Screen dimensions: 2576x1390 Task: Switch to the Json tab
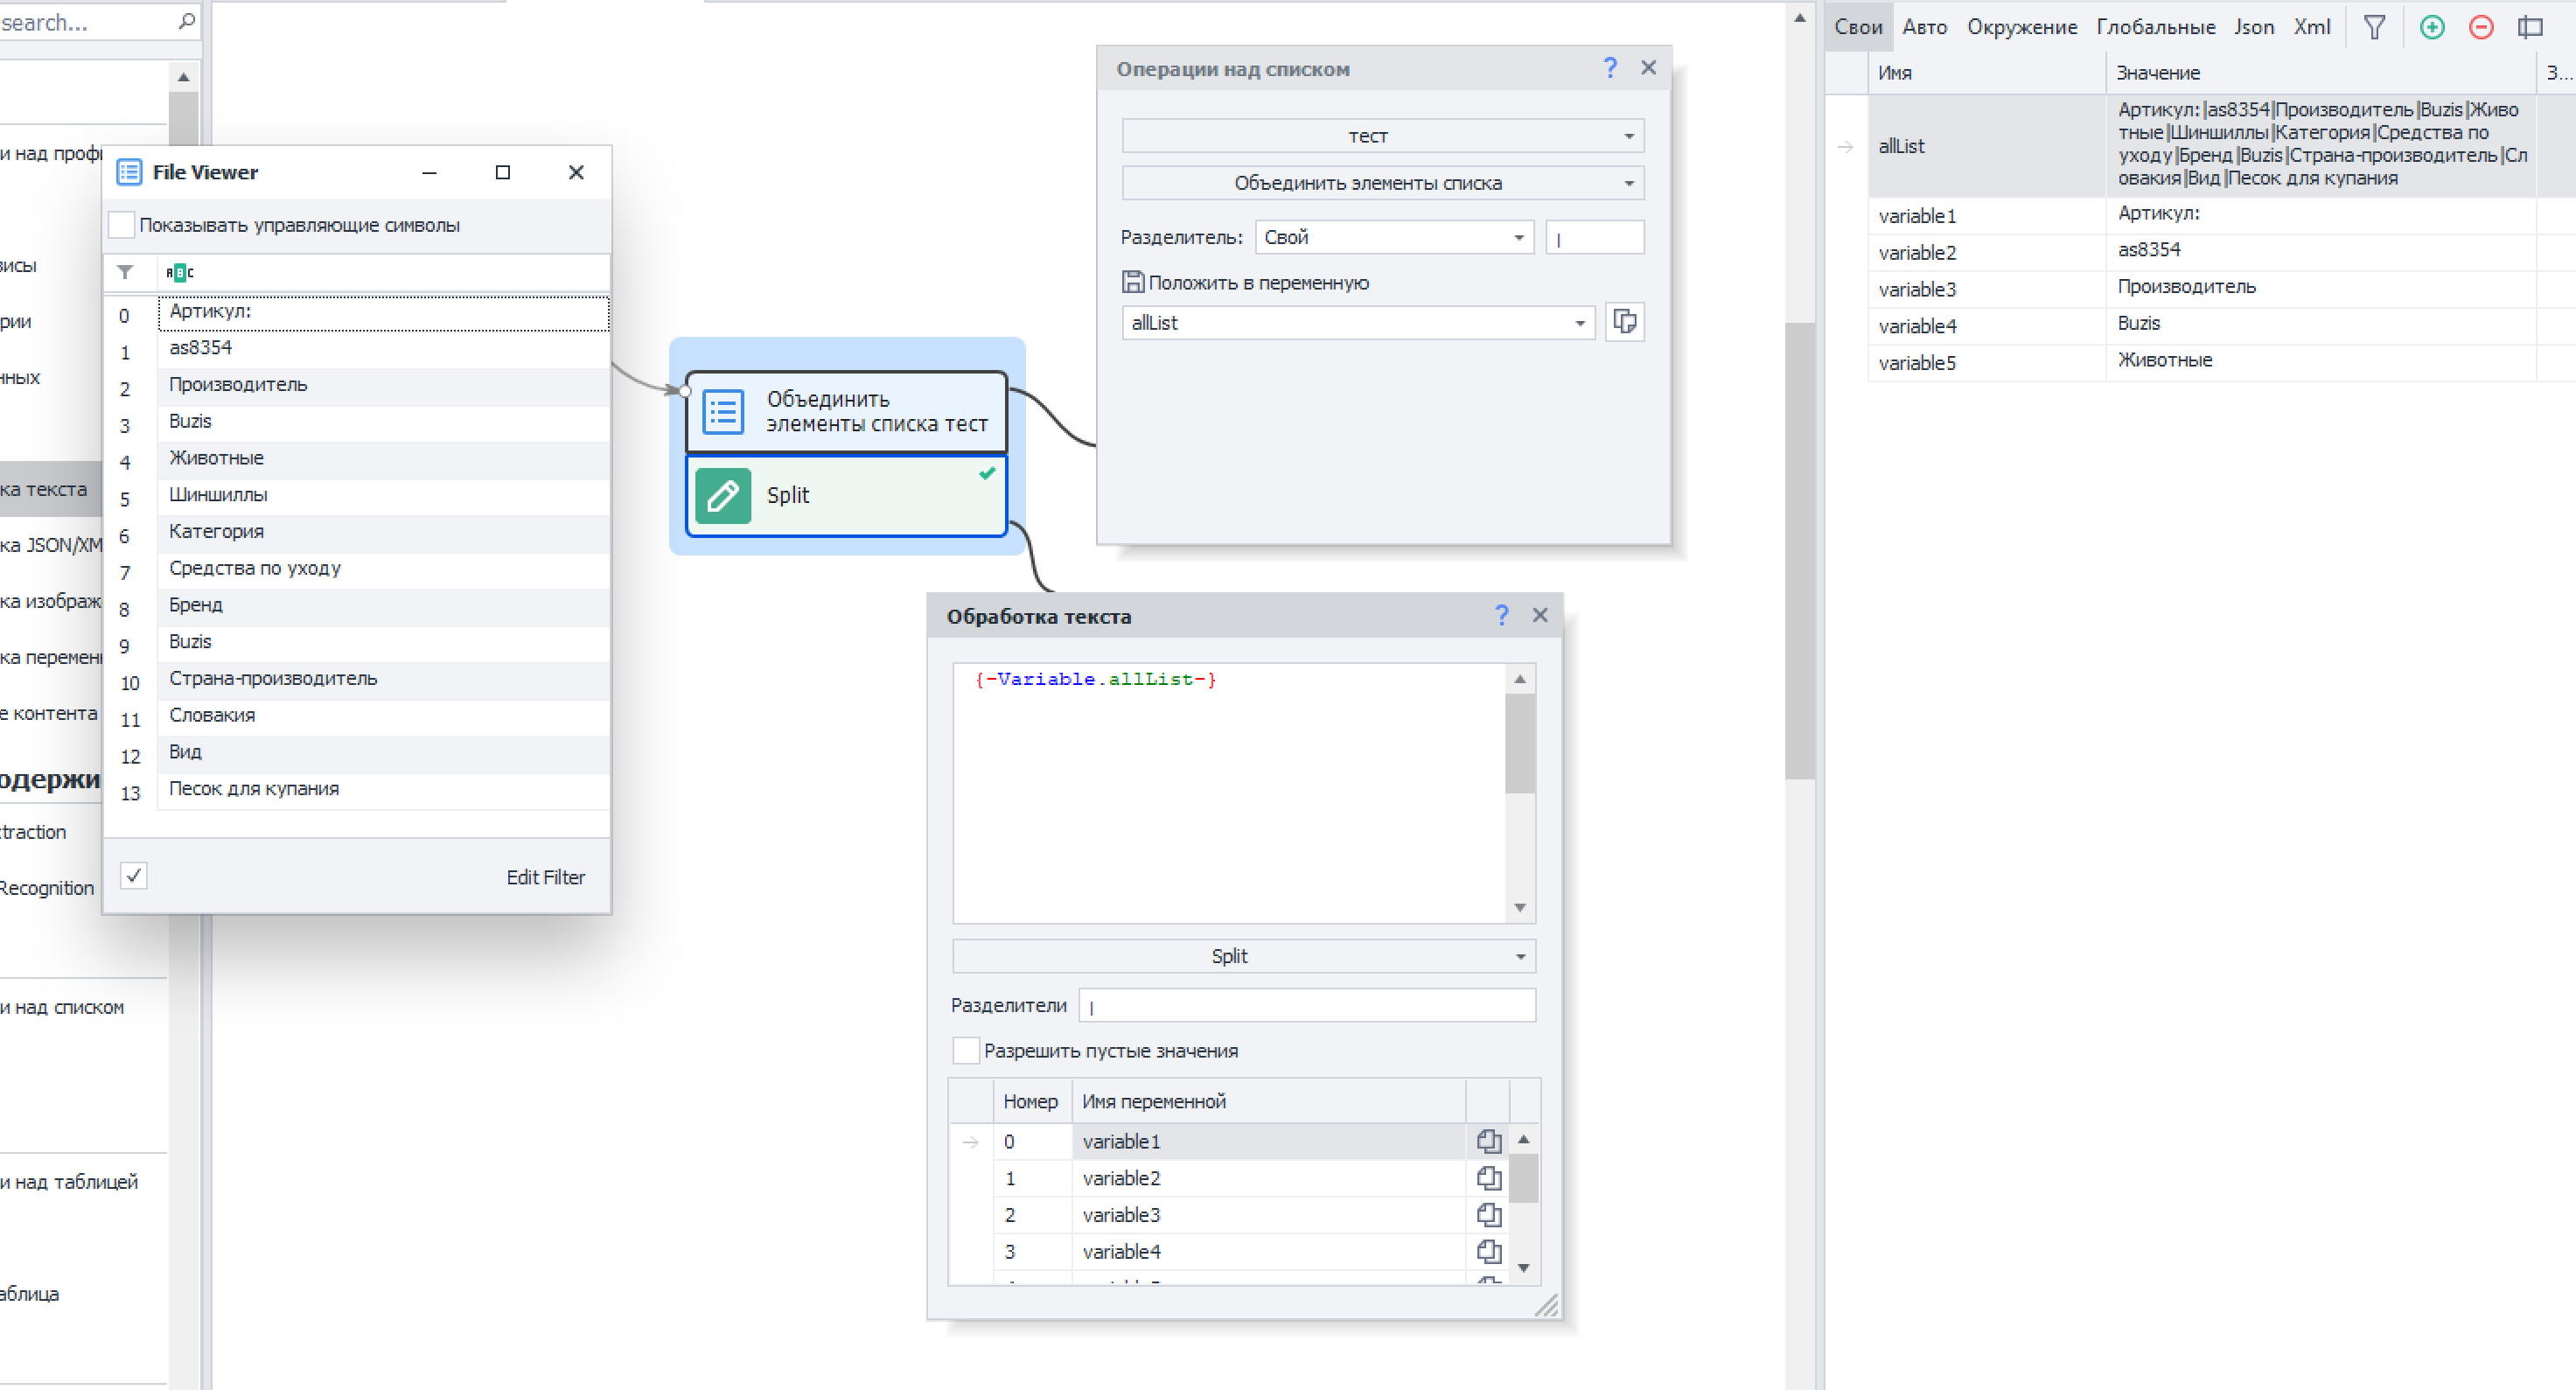2253,27
